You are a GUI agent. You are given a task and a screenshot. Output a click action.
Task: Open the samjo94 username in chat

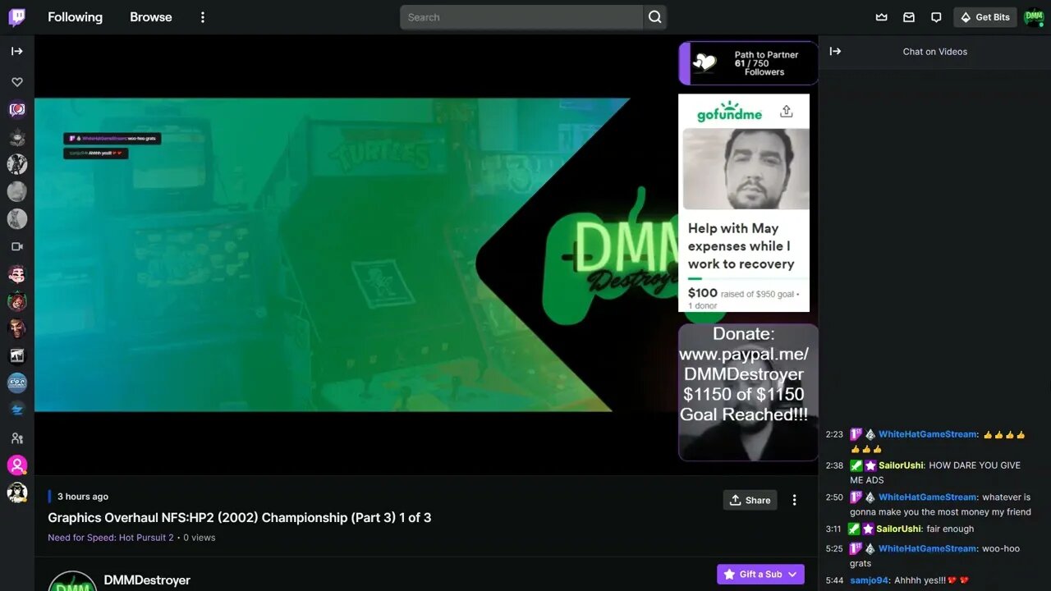point(870,581)
